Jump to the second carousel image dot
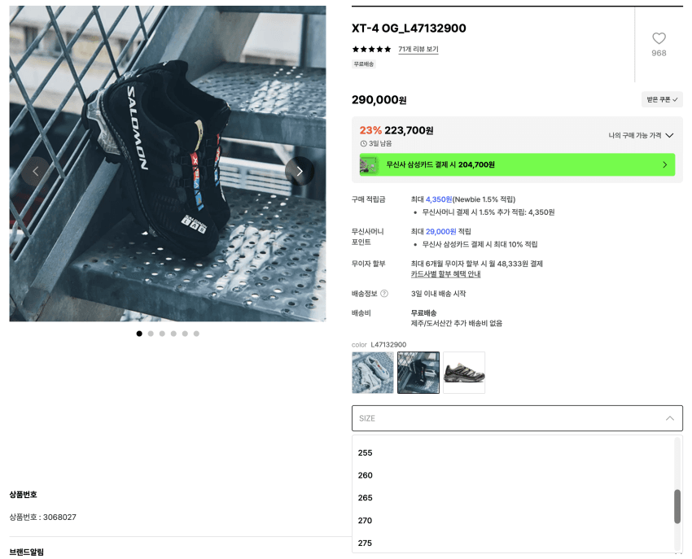 151,334
